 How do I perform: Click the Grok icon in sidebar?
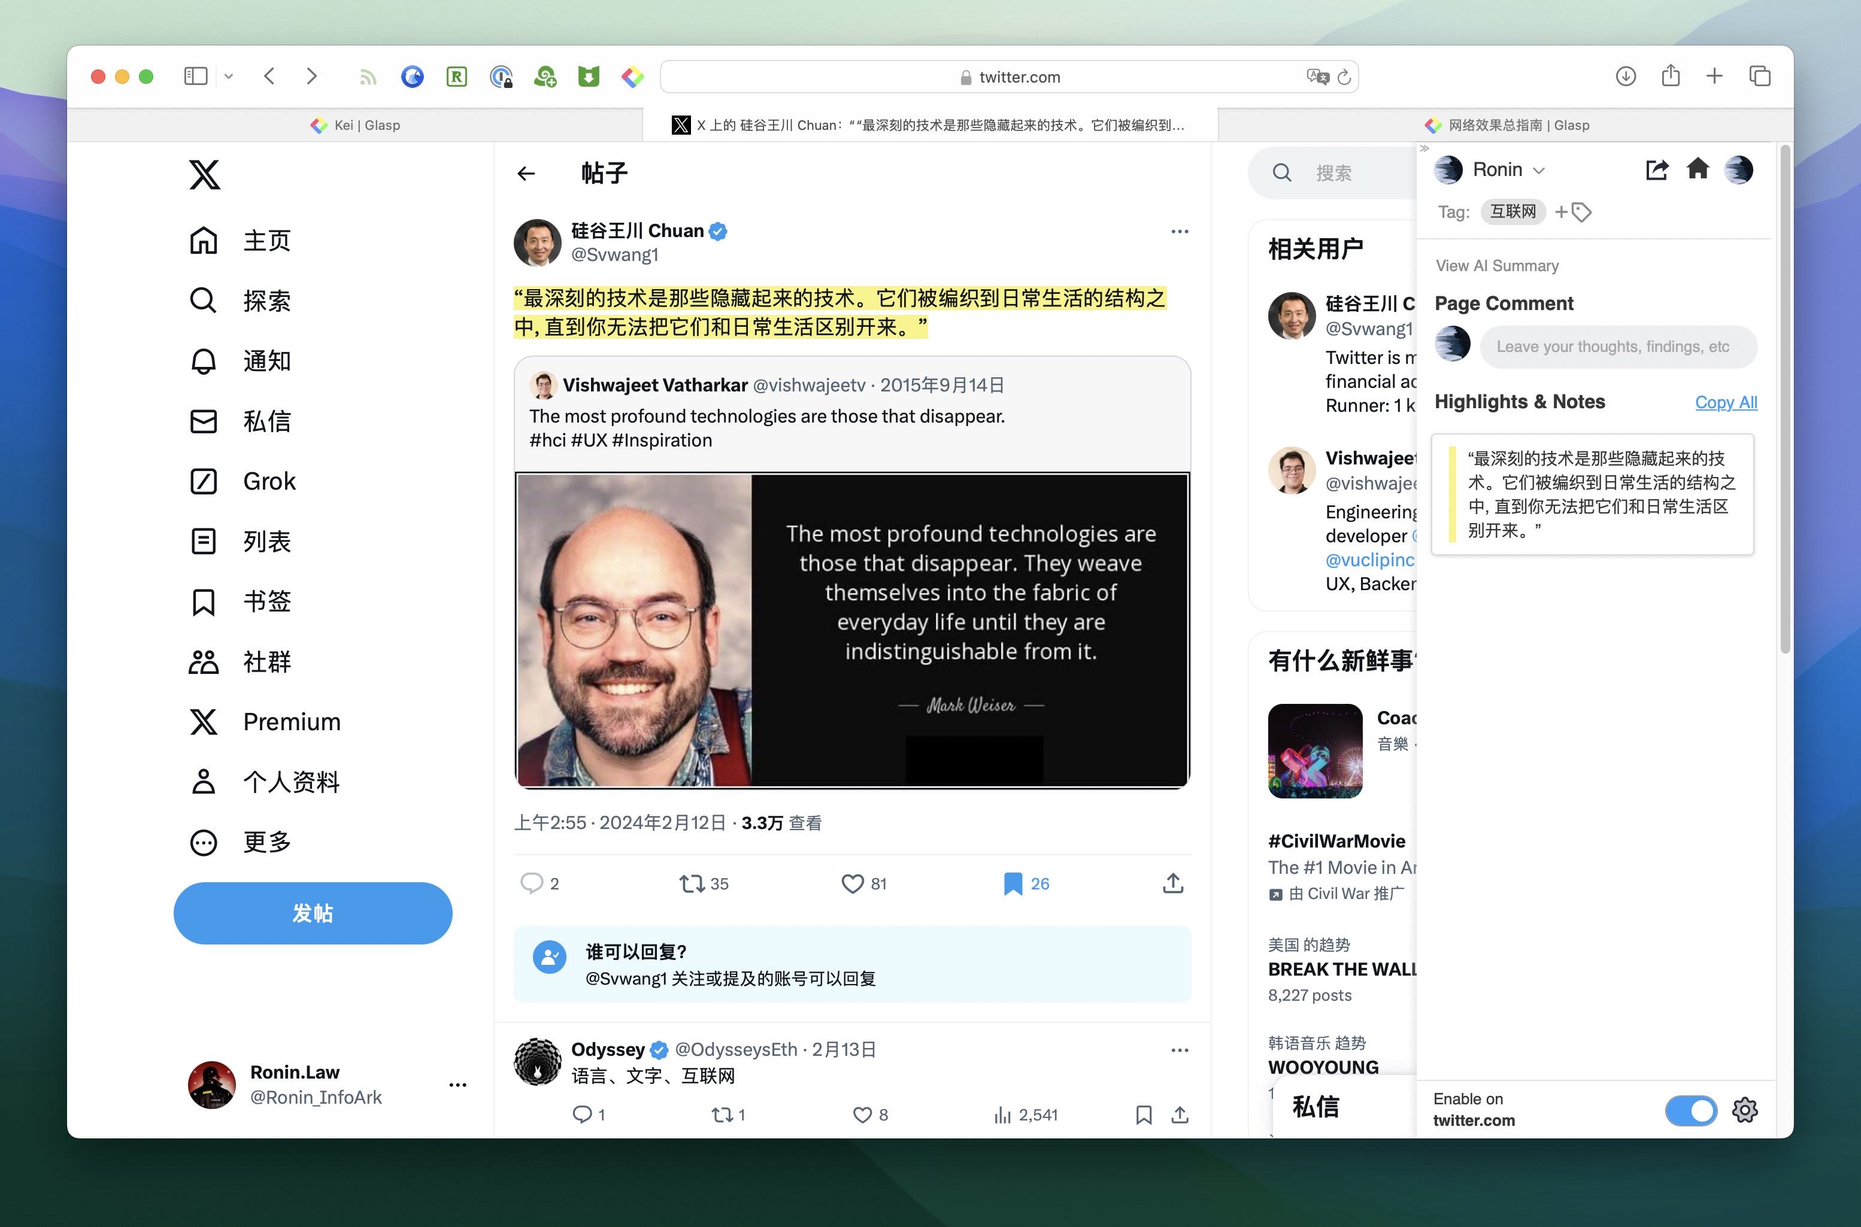click(x=204, y=481)
